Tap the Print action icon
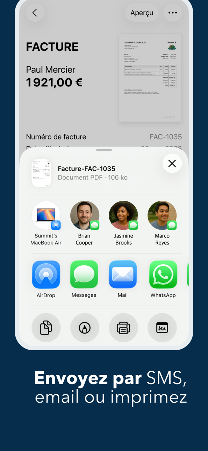Image resolution: width=208 pixels, height=451 pixels. (123, 328)
